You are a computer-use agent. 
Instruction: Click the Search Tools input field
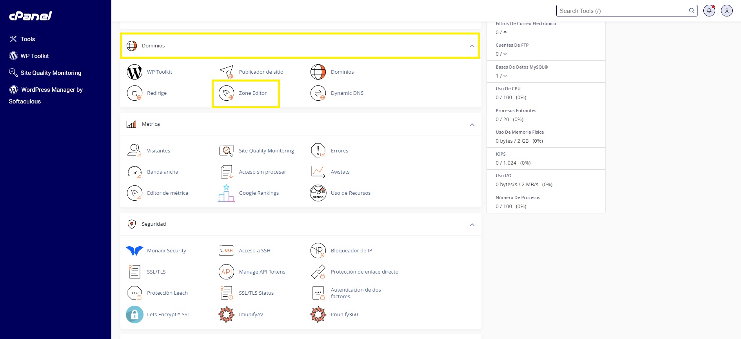[623, 11]
